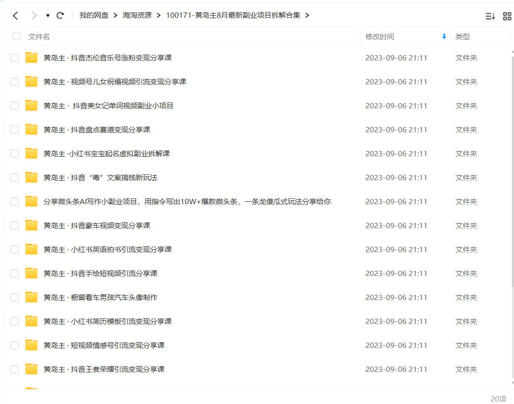Open folder name 黄岛主 · 橱窗看车男孩汽车头像制作
The height and width of the screenshot is (404, 514).
101,297
